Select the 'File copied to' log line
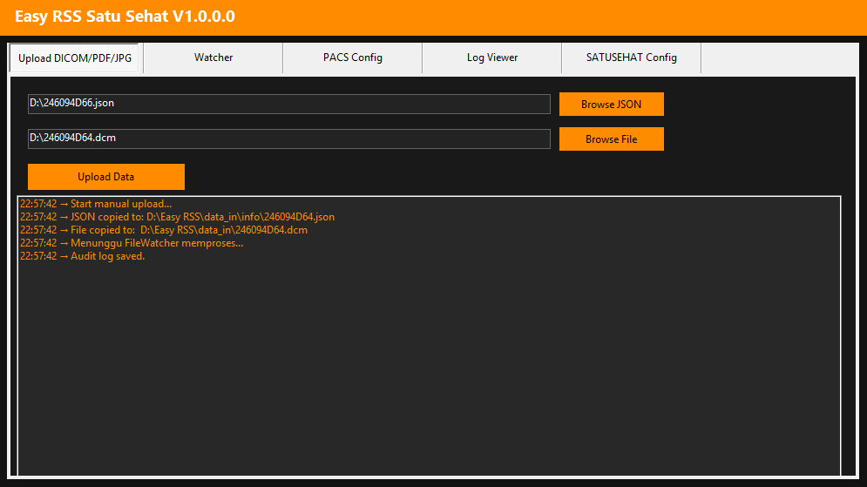 tap(164, 230)
